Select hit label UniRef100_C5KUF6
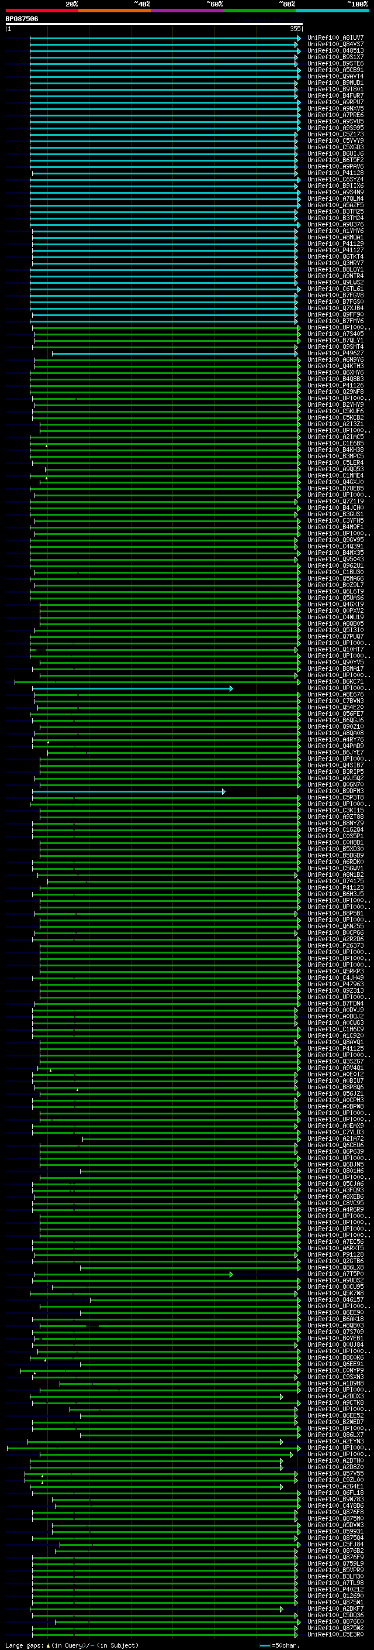 coord(335,411)
